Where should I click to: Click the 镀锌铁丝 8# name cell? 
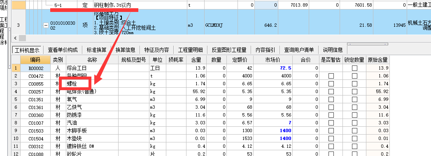[92, 147]
